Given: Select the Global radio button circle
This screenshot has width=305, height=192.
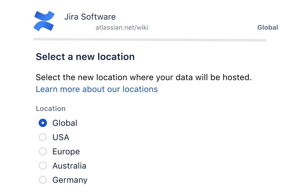Looking at the screenshot, I should [x=43, y=123].
